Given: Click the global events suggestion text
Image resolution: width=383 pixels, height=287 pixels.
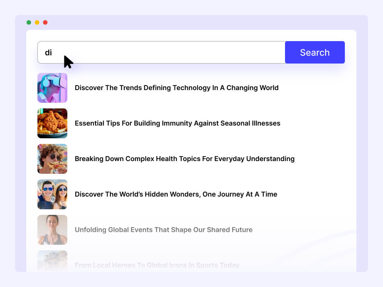Looking at the screenshot, I should [163, 230].
